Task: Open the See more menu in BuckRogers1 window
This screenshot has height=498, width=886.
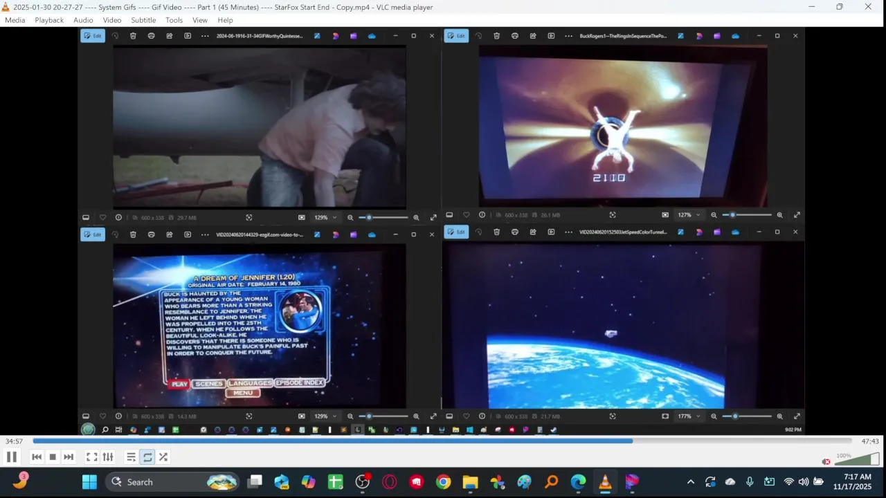Action: [x=569, y=36]
